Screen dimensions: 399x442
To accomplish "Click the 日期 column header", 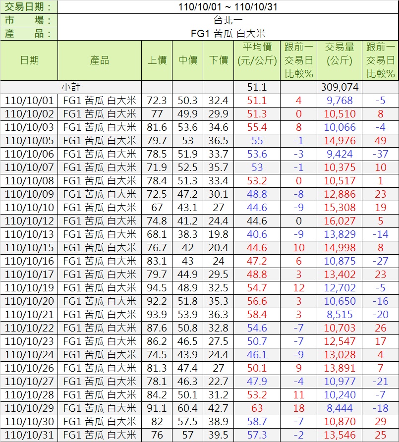I will tap(29, 60).
